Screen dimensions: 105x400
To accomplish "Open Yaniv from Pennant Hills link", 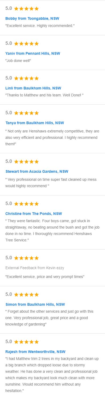I will pyautogui.click(x=33, y=53).
